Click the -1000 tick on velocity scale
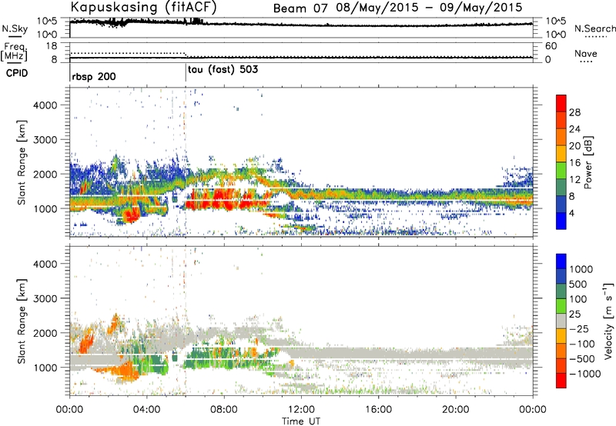The height and width of the screenshot is (426, 616). (585, 374)
